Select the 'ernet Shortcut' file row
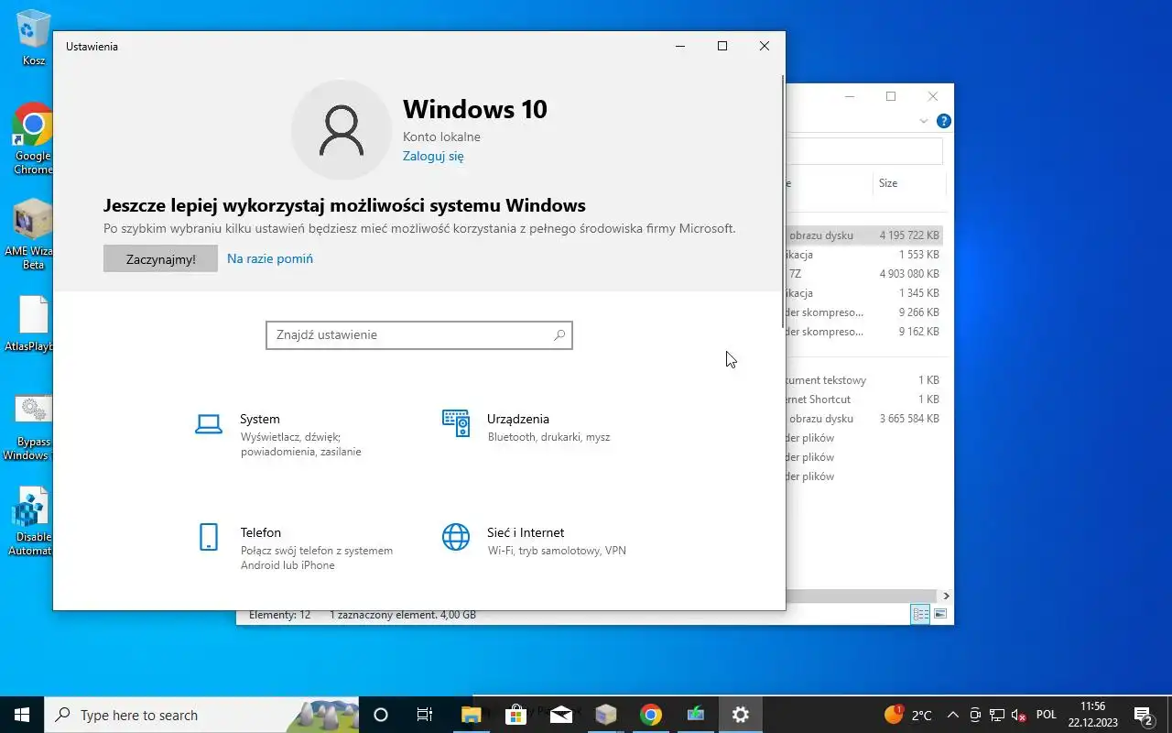The image size is (1172, 733). click(x=864, y=399)
